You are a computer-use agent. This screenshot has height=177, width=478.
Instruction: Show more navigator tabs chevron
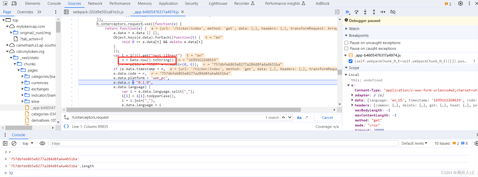[x=39, y=12]
